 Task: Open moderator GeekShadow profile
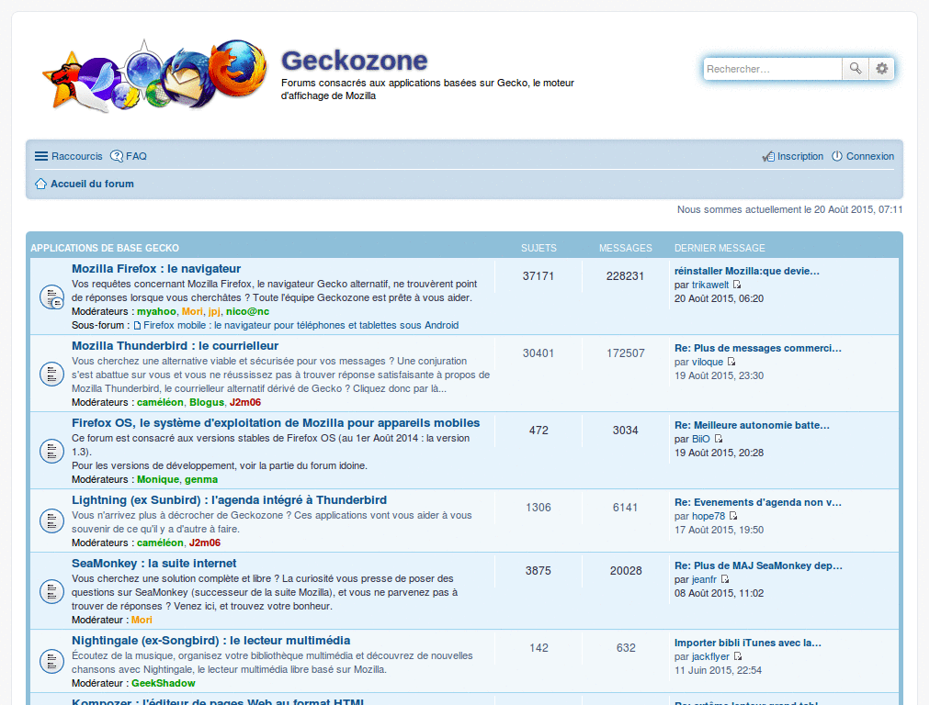point(164,683)
